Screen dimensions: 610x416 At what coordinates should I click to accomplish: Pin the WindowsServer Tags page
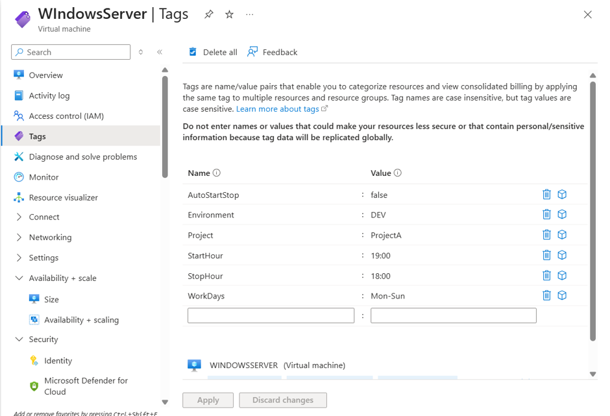click(x=209, y=15)
